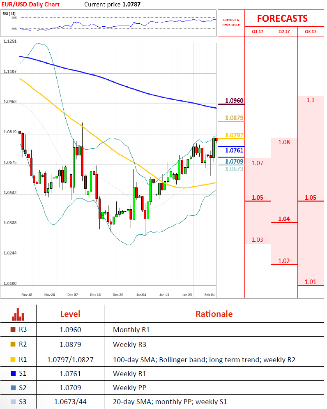Click the S2 steel blue color swatch
This screenshot has height=409, width=327.
tap(13, 388)
